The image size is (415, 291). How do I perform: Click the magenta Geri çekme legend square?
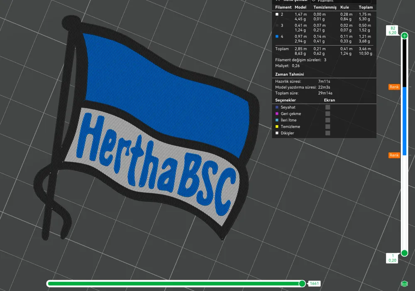pyautogui.click(x=277, y=114)
